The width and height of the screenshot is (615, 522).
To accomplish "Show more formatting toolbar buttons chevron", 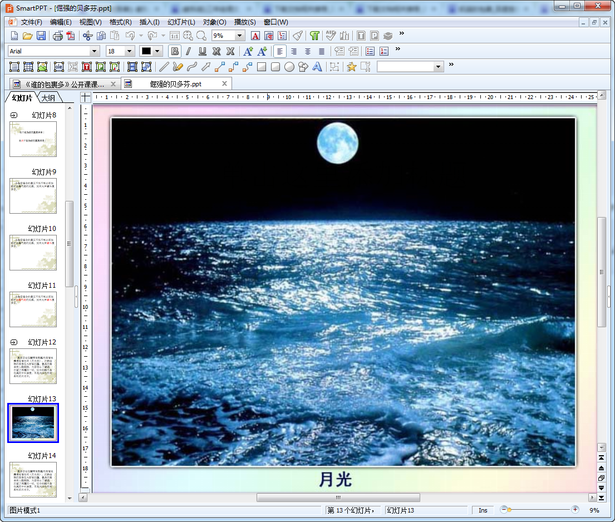I will click(398, 48).
